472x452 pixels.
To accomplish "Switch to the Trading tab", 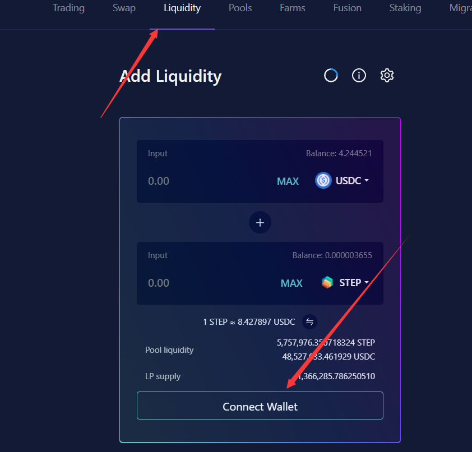I will click(x=68, y=8).
